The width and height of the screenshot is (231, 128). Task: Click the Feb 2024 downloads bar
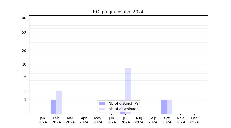click(59, 102)
